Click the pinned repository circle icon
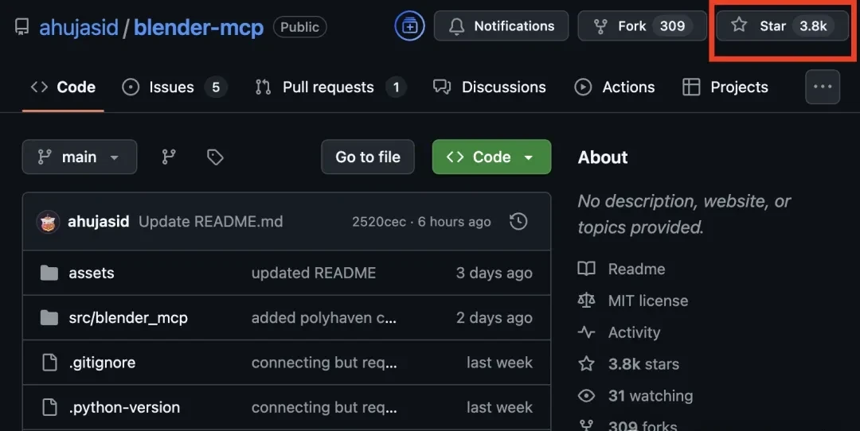This screenshot has width=860, height=431. click(410, 25)
